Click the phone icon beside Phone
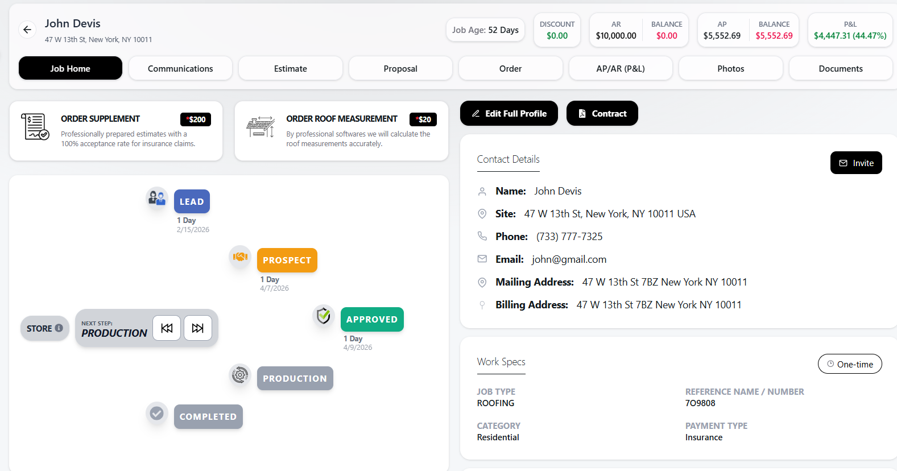Viewport: 897px width, 471px height. point(482,236)
